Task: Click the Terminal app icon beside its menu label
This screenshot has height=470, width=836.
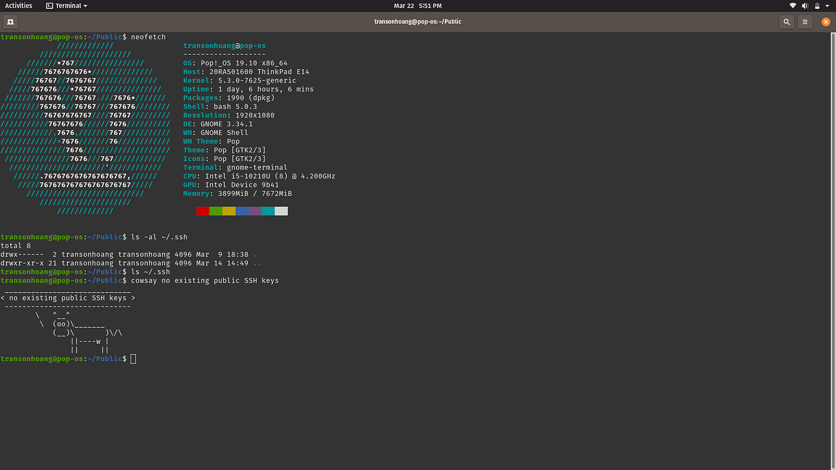Action: pyautogui.click(x=48, y=5)
